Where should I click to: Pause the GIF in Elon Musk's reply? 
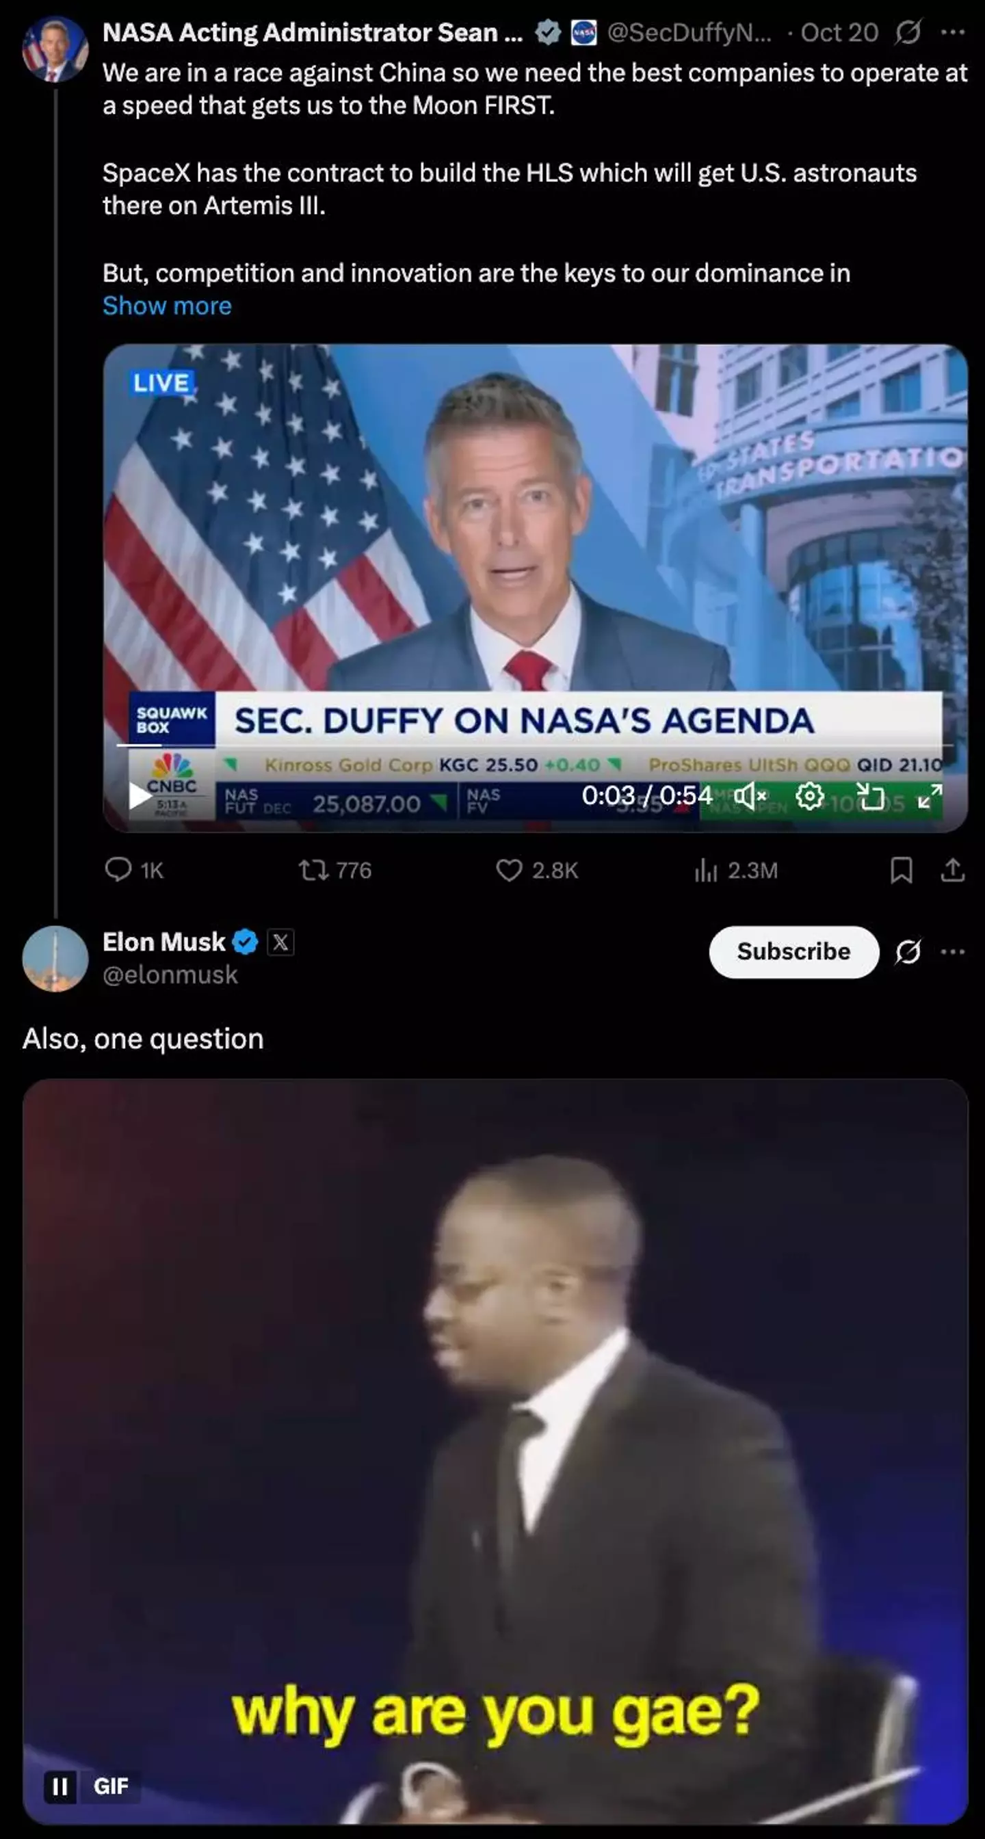pyautogui.click(x=60, y=1786)
